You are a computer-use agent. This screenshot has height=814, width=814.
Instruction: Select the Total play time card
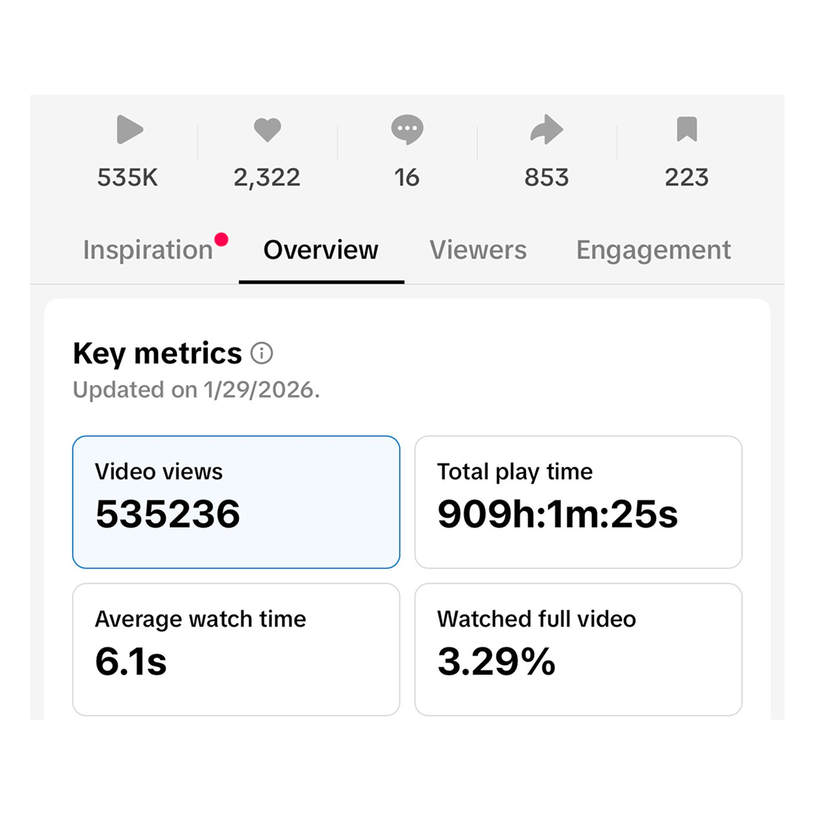coord(578,502)
